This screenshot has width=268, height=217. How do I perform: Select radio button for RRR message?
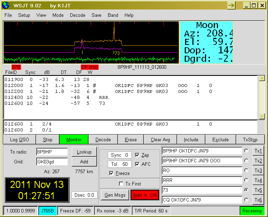tap(246, 180)
